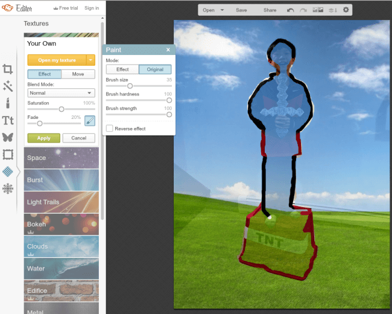Adjust the Saturation slider handle

pos(62,109)
